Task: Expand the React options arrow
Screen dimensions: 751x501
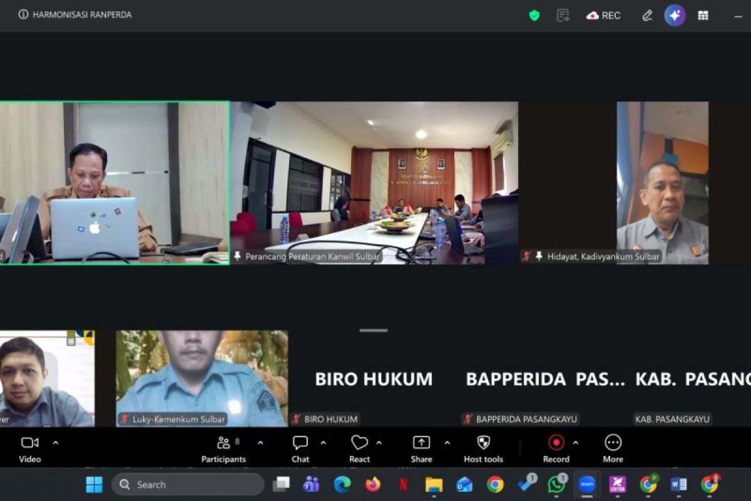Action: (x=379, y=443)
